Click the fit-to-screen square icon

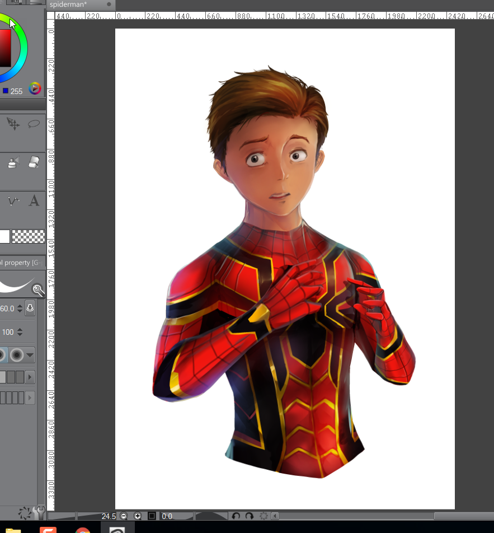pyautogui.click(x=152, y=516)
